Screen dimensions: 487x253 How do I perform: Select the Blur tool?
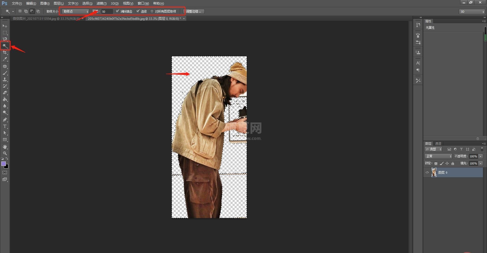[5, 106]
